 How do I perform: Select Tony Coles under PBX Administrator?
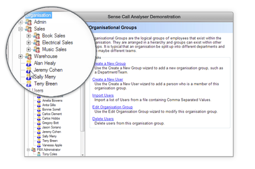click(49, 154)
